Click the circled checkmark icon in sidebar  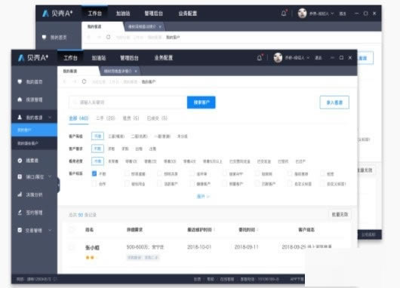pyautogui.click(x=20, y=161)
